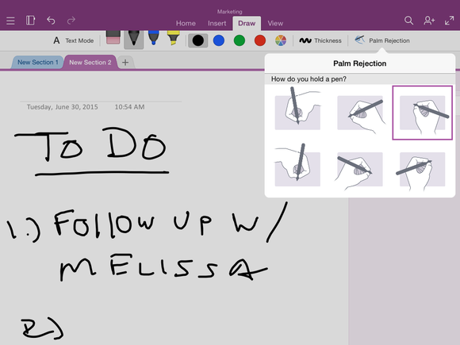Select the black pen tool
The width and height of the screenshot is (460, 345).
pyautogui.click(x=134, y=39)
